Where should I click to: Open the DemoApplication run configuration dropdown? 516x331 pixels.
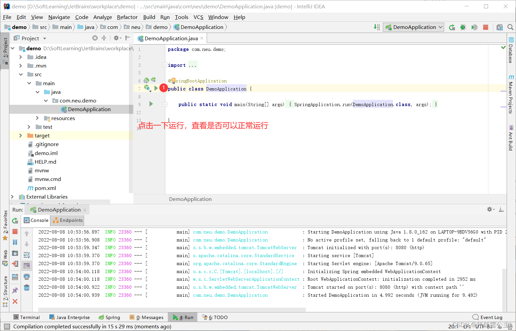pos(413,27)
